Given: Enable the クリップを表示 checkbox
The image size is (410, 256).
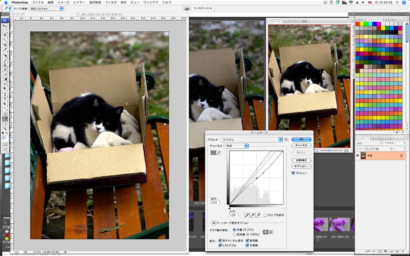Looking at the screenshot, I should [x=265, y=215].
